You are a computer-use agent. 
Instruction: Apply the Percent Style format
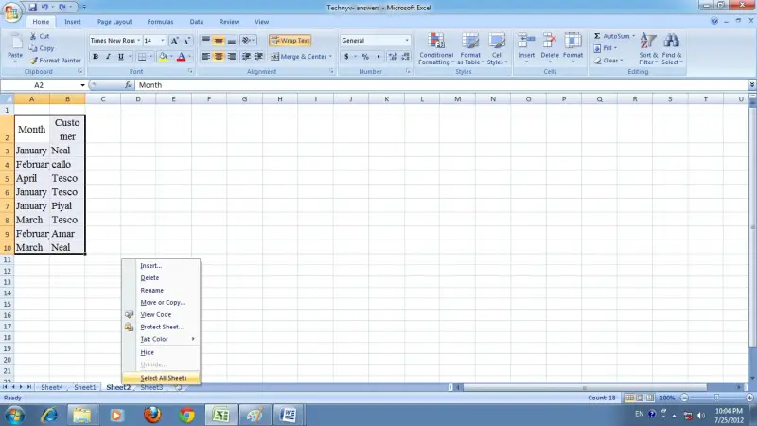point(365,57)
